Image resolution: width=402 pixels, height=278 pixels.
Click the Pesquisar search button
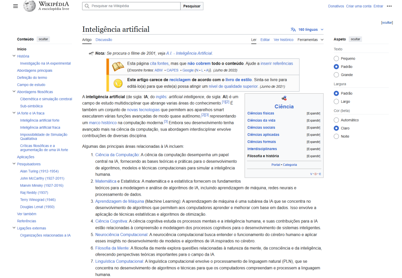(192, 6)
